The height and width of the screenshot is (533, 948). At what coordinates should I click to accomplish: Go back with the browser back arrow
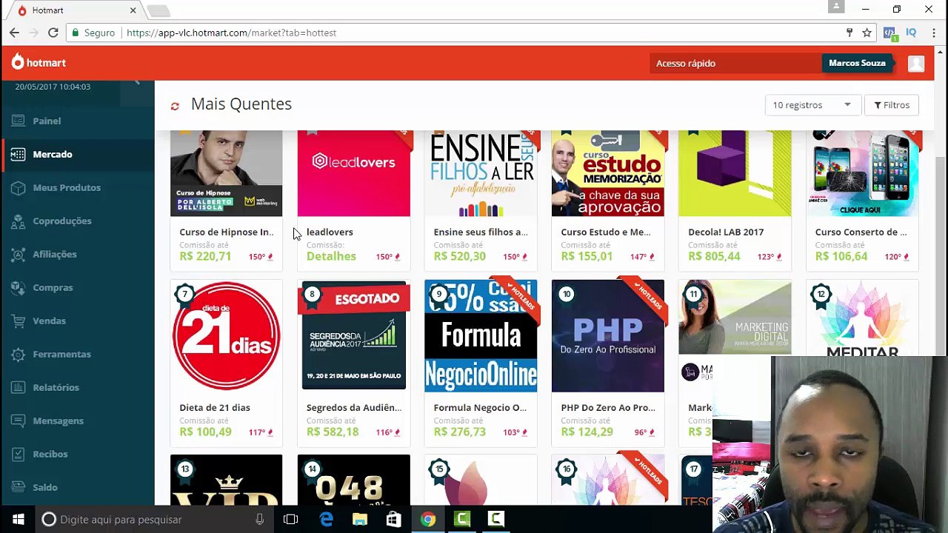coord(14,33)
